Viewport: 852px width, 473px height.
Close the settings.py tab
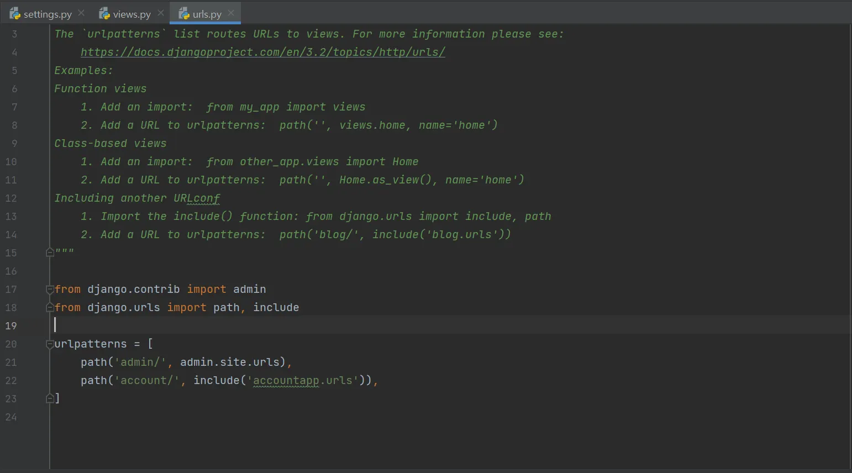(x=81, y=13)
